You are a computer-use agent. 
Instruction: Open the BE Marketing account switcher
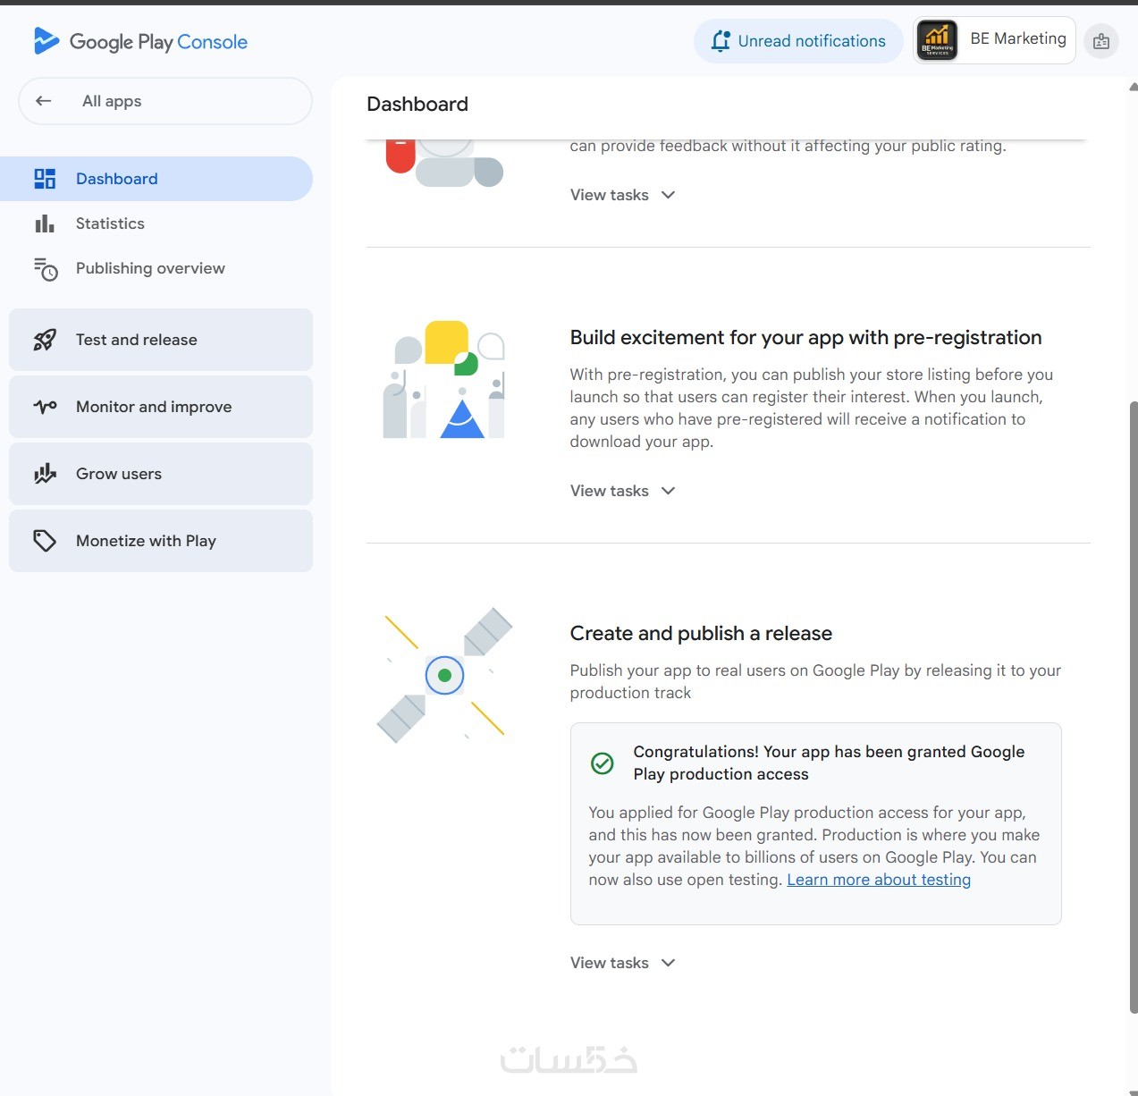click(994, 40)
